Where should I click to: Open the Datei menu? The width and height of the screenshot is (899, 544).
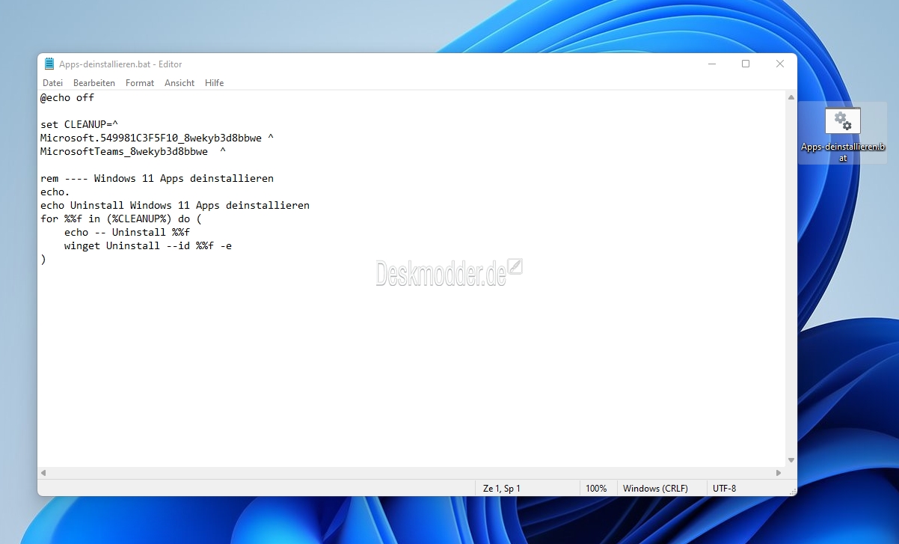[x=53, y=83]
